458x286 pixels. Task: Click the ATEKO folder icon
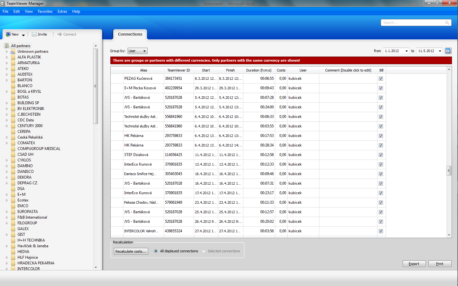(x=13, y=69)
